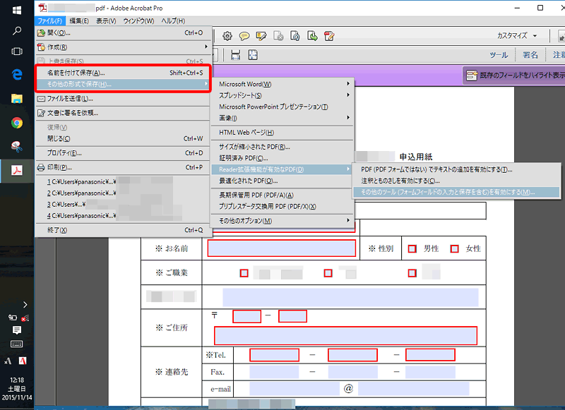Click 既存のフィールドをハイライト表示 button

(516, 76)
